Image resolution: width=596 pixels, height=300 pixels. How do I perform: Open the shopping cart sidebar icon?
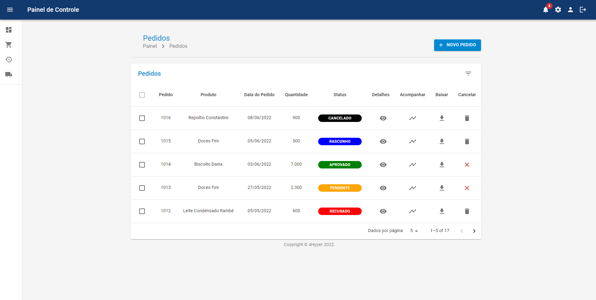(x=9, y=45)
